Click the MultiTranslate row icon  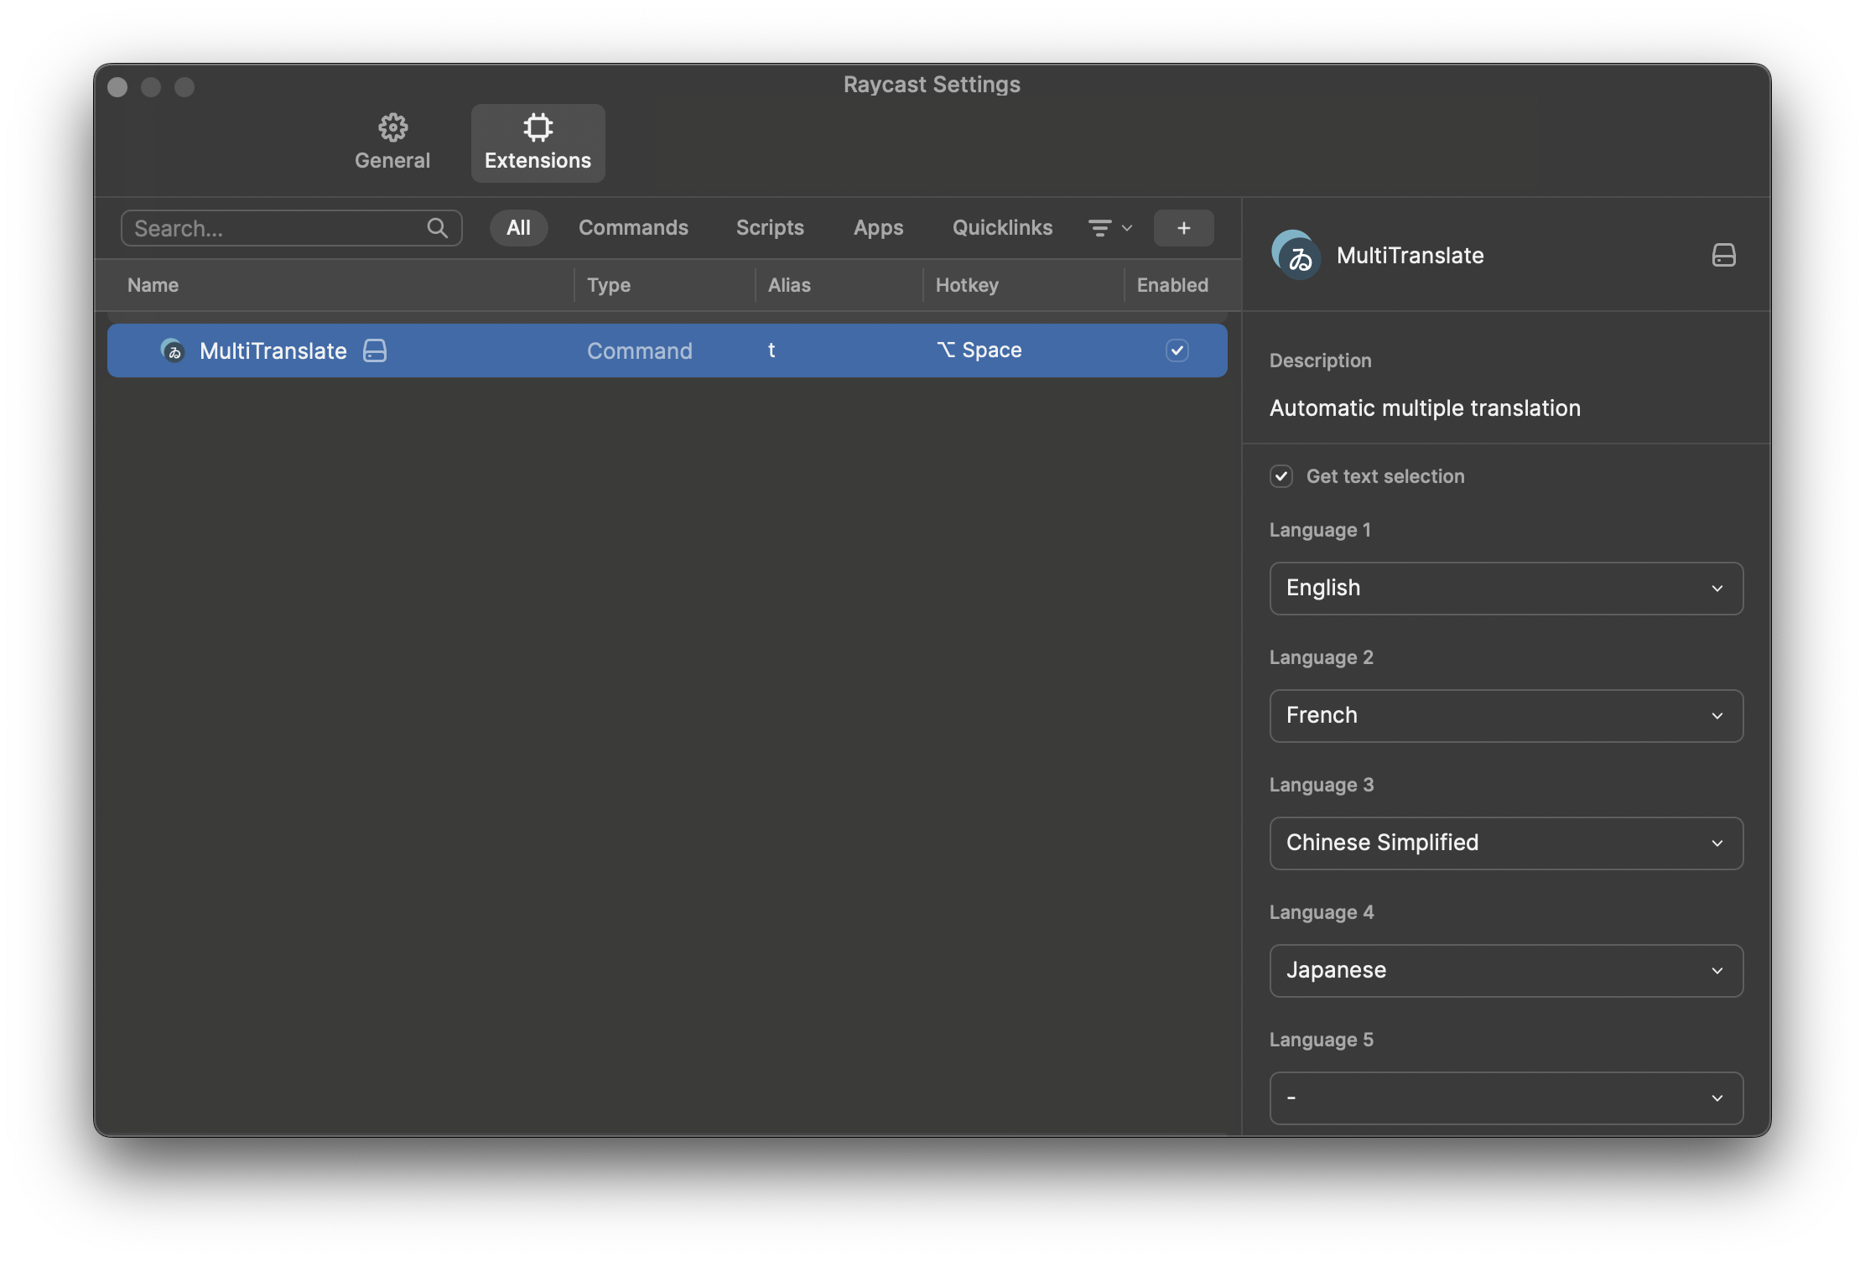172,350
